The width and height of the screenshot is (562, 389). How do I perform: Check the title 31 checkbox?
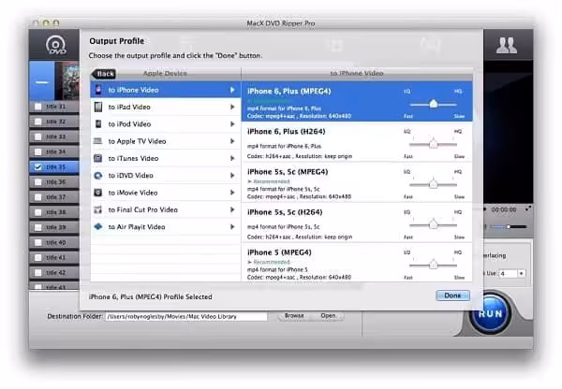[x=37, y=107]
